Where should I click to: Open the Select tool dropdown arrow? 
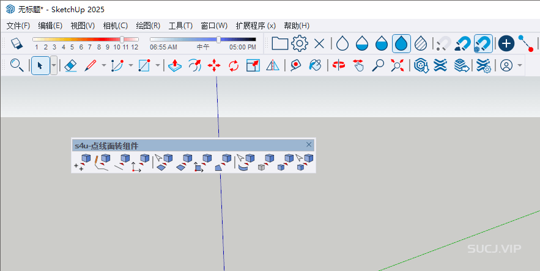click(54, 65)
